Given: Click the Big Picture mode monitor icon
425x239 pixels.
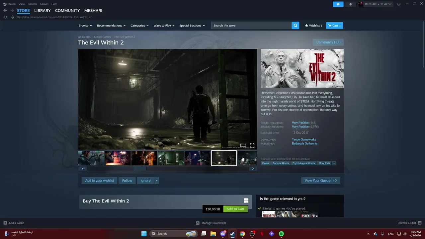Looking at the screenshot, I should (x=399, y=4).
